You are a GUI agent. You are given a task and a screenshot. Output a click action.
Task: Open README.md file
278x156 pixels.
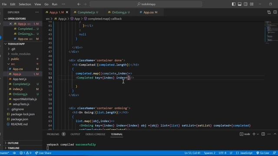(x=19, y=124)
